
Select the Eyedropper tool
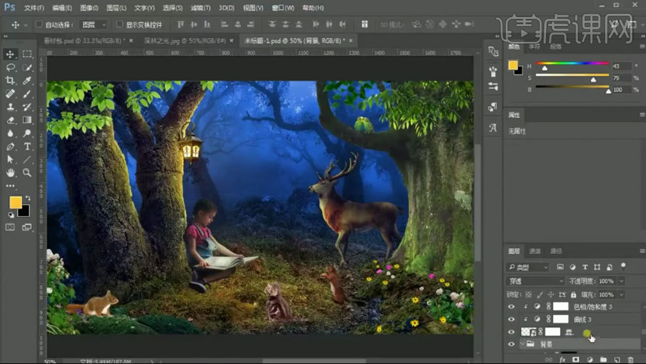27,80
